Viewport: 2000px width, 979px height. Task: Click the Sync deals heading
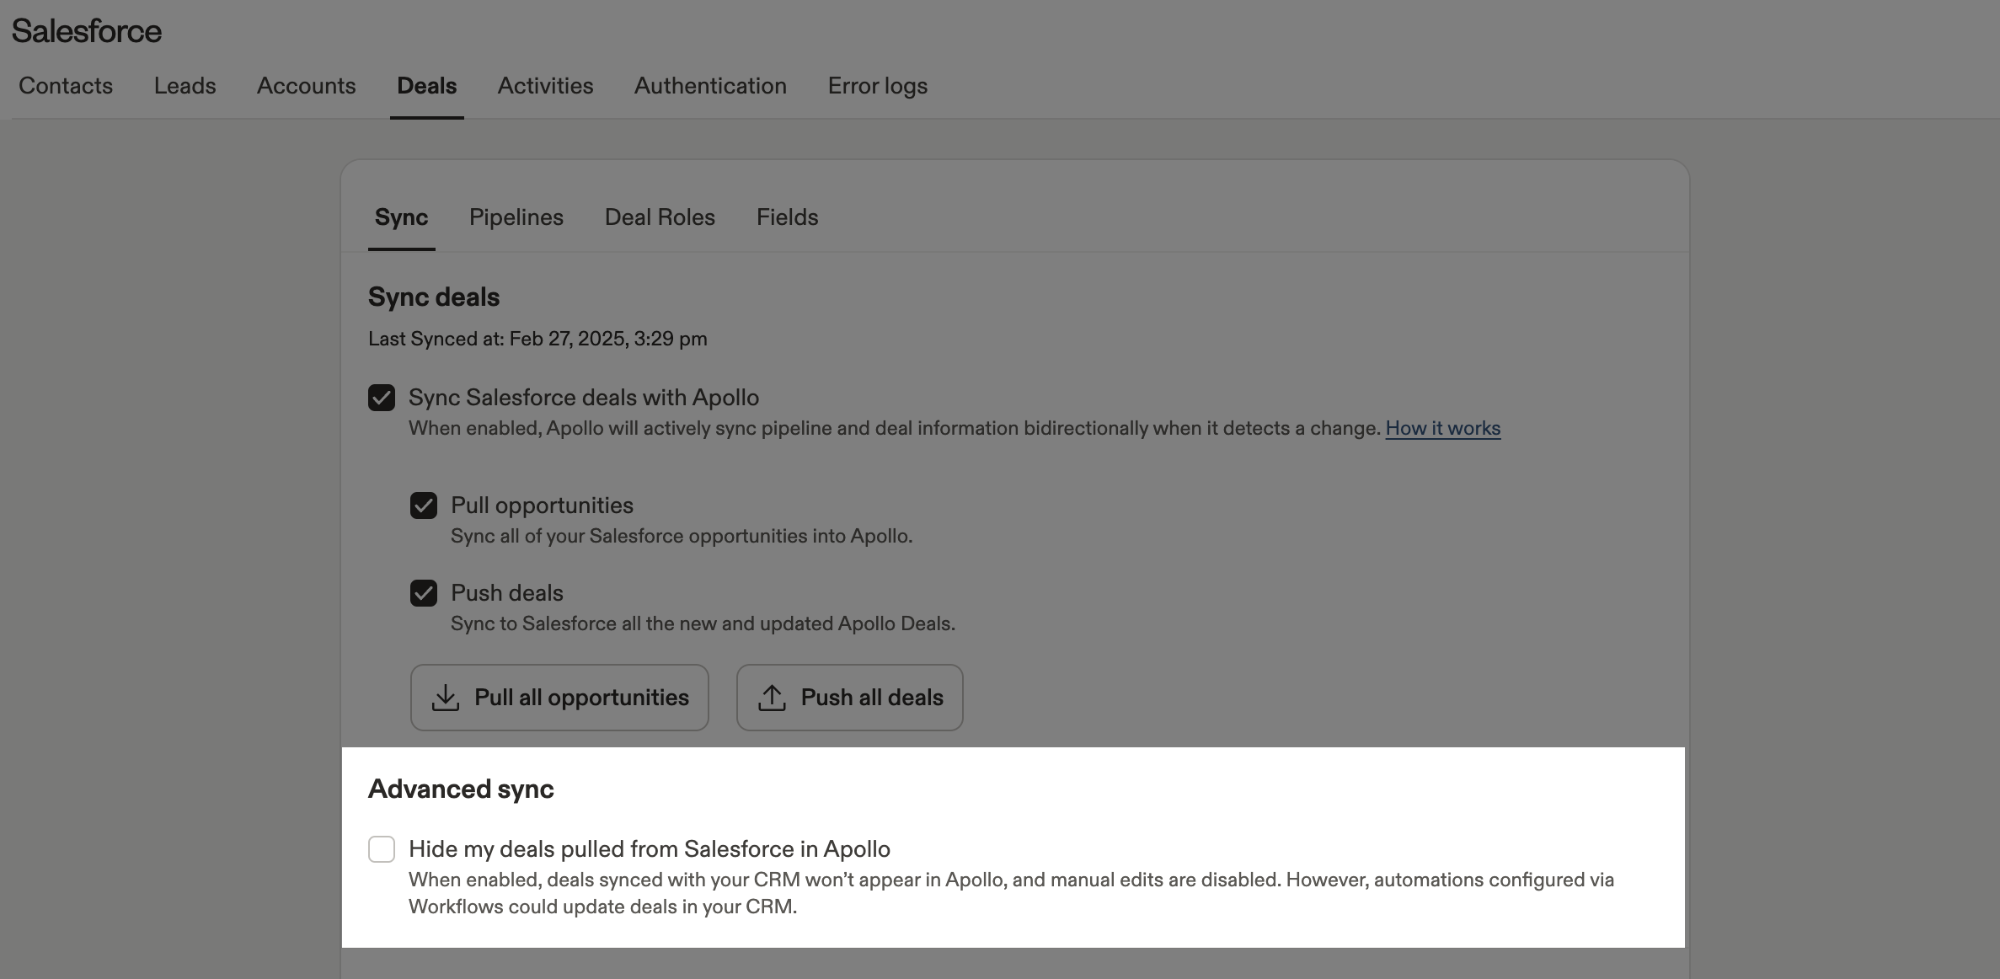434,297
